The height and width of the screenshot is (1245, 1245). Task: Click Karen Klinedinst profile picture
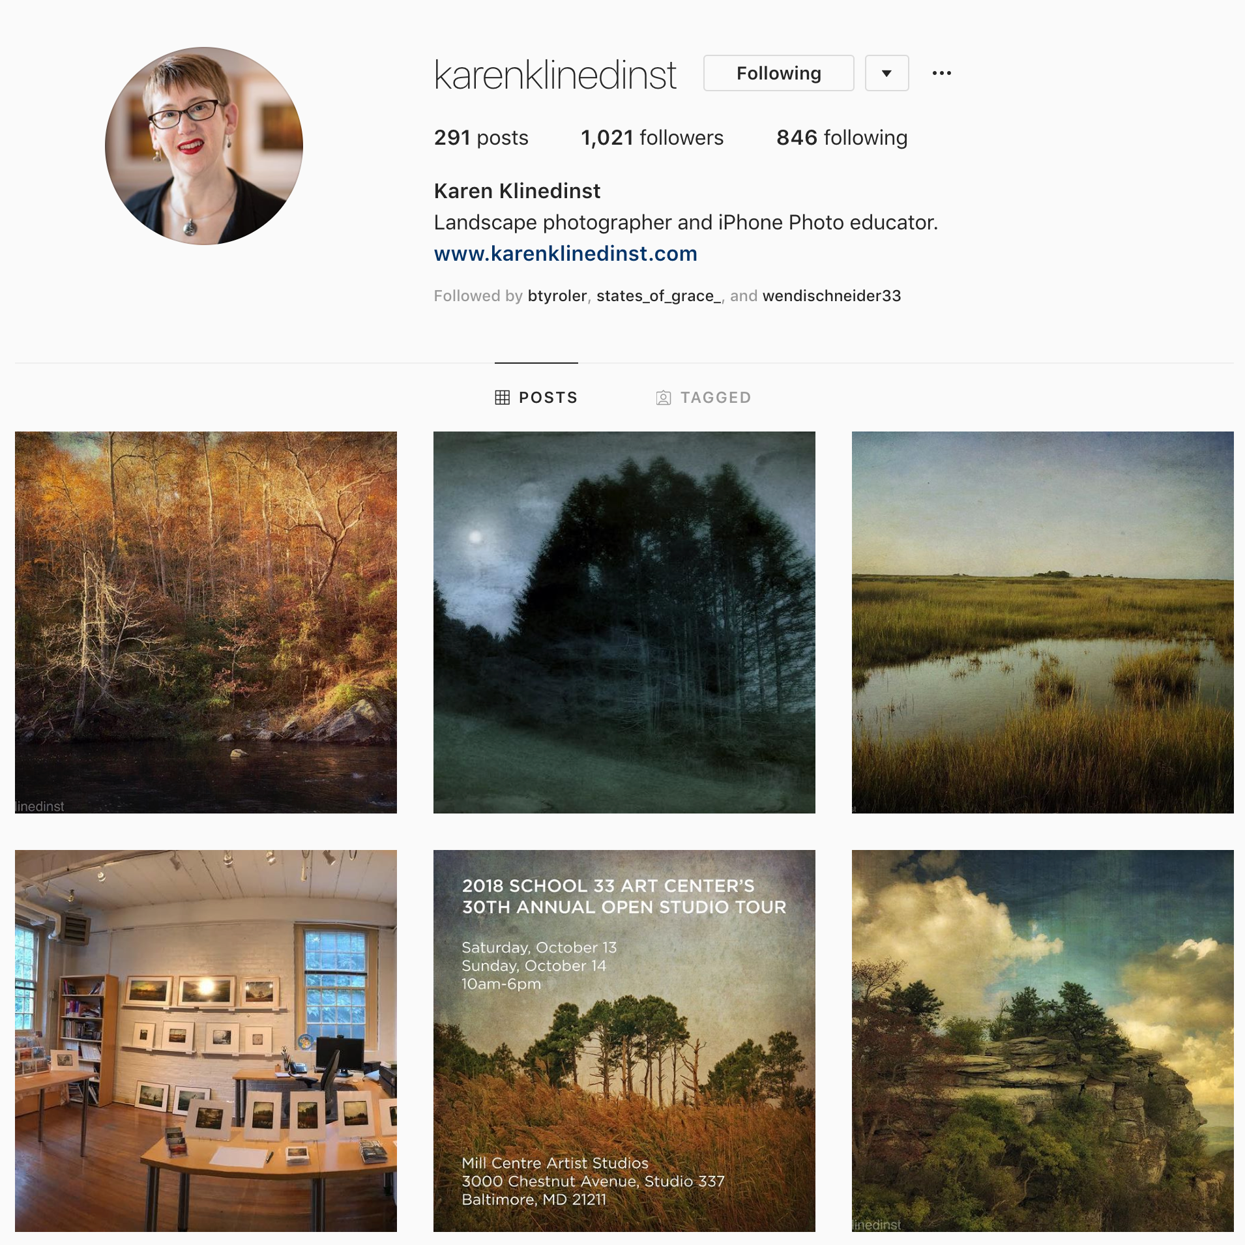point(204,146)
